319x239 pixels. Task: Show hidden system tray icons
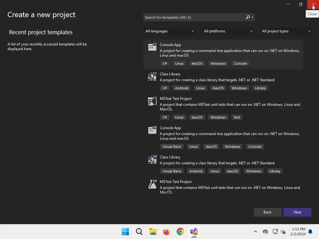(x=255, y=232)
